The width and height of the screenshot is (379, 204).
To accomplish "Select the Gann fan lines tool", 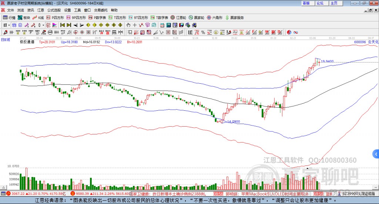I will click(x=136, y=32).
